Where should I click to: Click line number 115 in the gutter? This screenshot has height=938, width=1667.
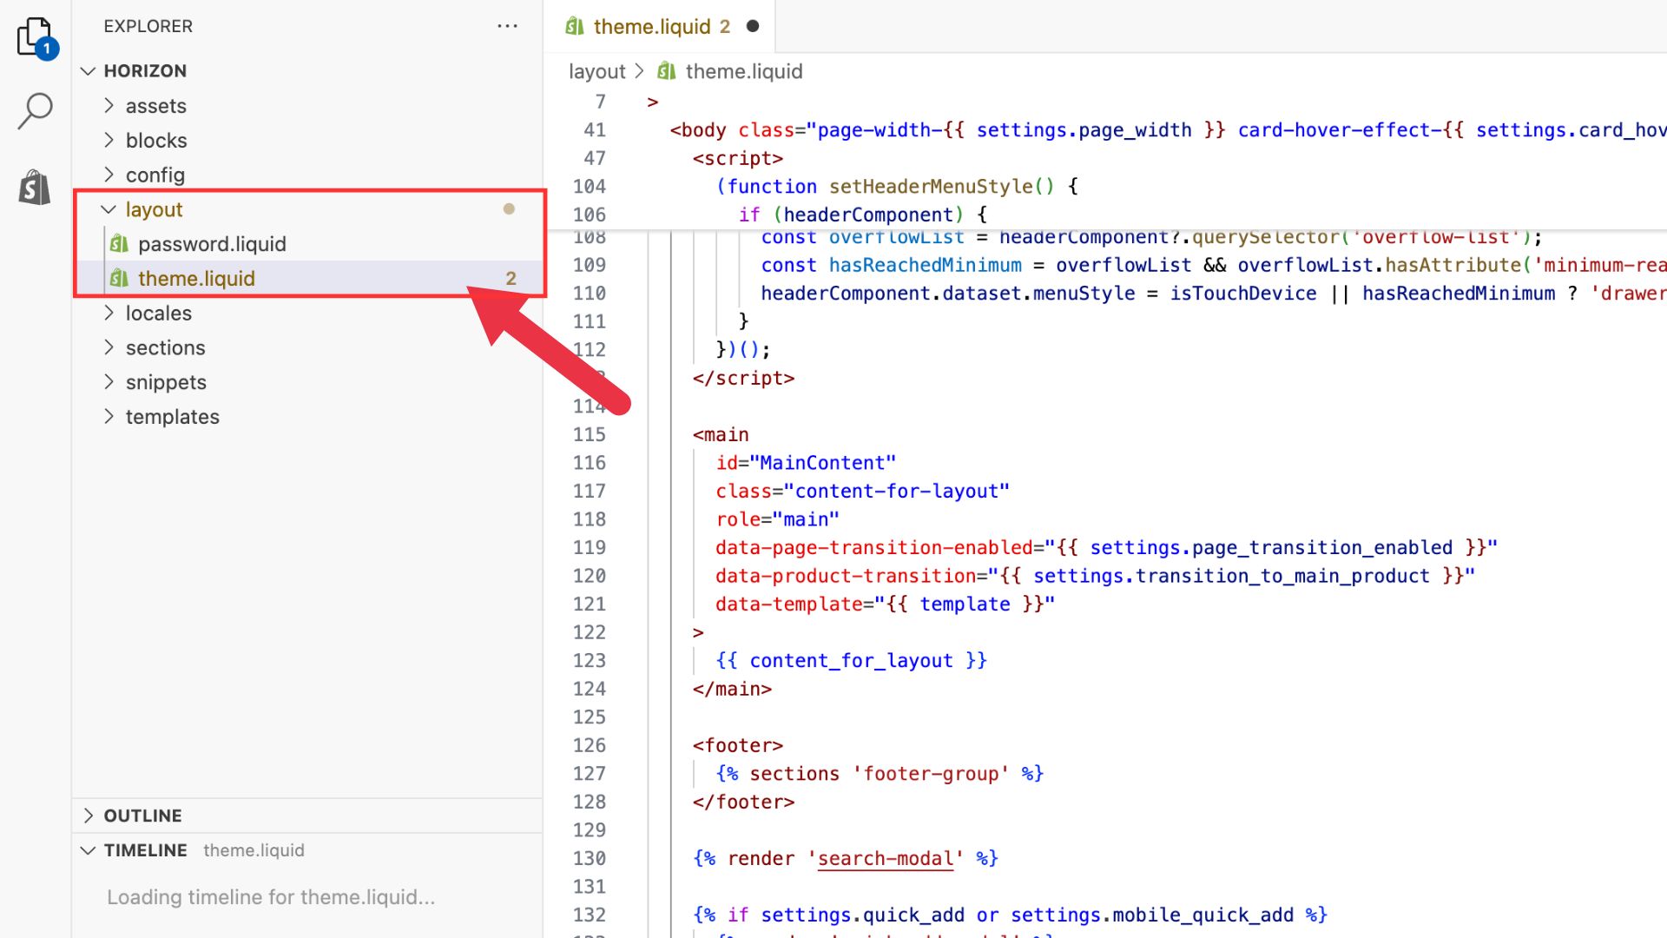589,434
